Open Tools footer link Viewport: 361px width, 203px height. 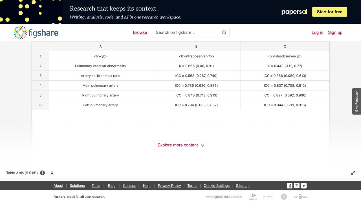[96, 186]
